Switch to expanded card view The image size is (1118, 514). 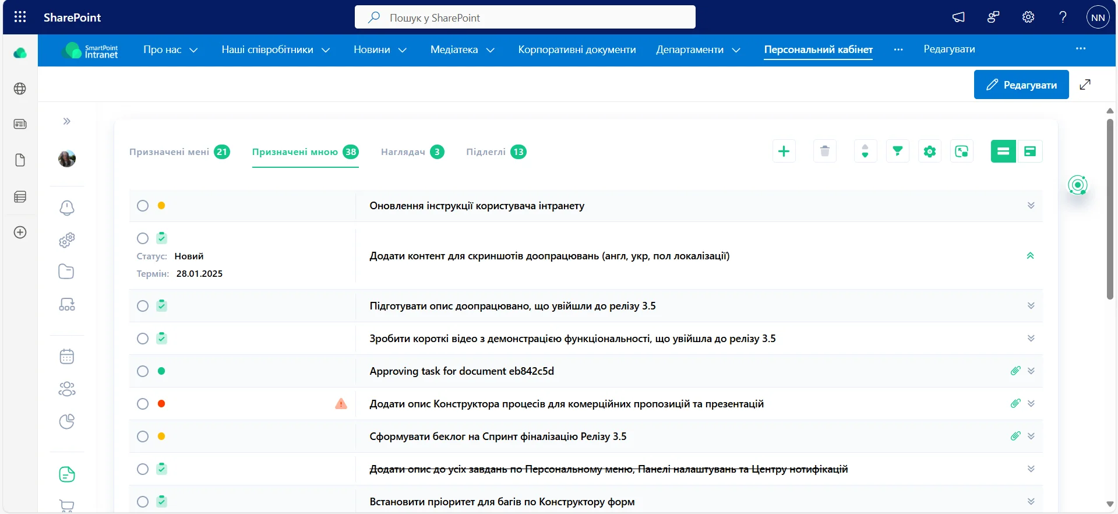(x=1030, y=152)
